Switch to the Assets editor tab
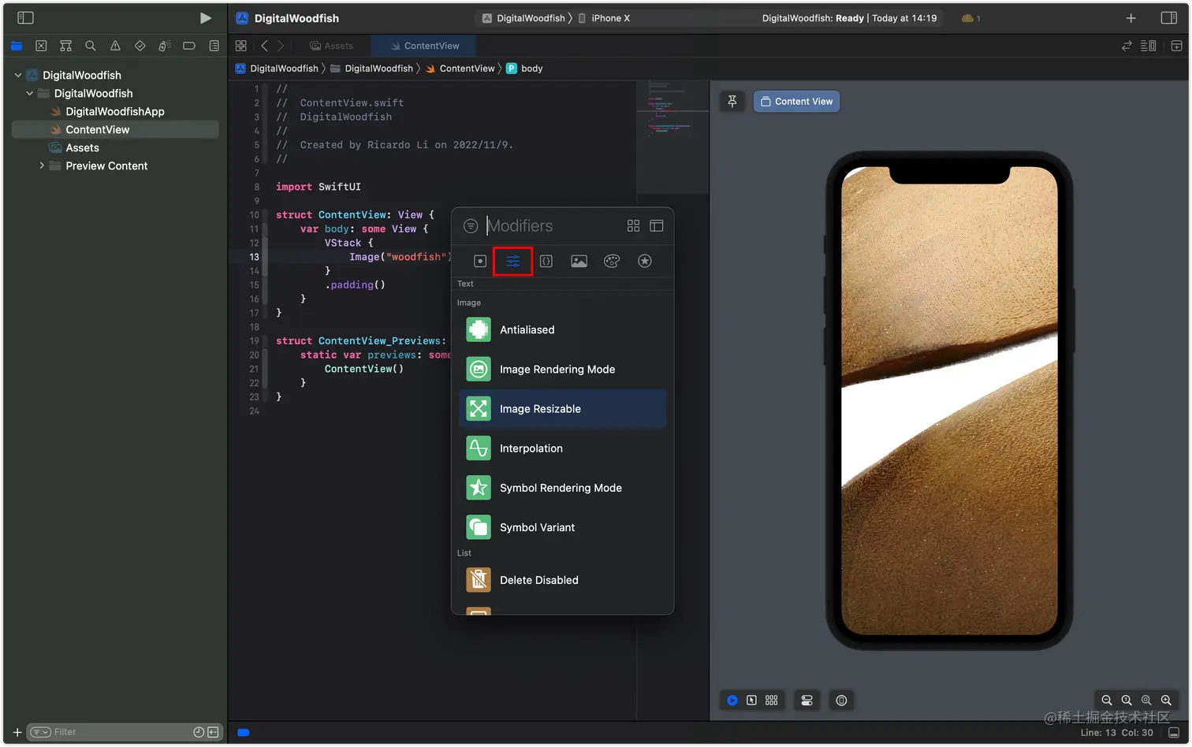The width and height of the screenshot is (1192, 747). coord(331,46)
